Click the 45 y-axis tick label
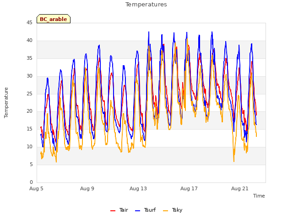Viewport: 293px width, 219px height. 29,23
